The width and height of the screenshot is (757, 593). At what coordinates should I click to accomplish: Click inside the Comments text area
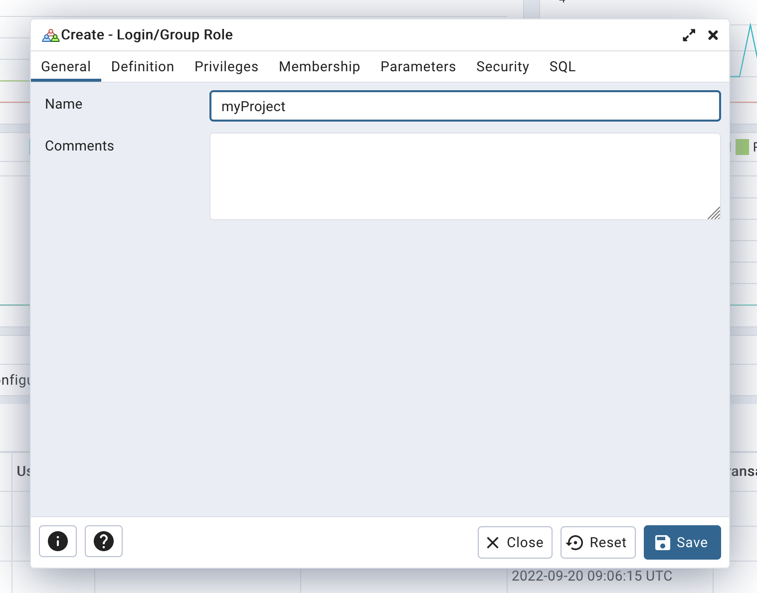point(465,176)
